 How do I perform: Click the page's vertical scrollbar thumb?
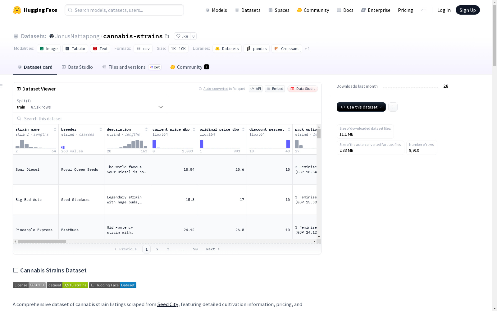click(x=495, y=35)
